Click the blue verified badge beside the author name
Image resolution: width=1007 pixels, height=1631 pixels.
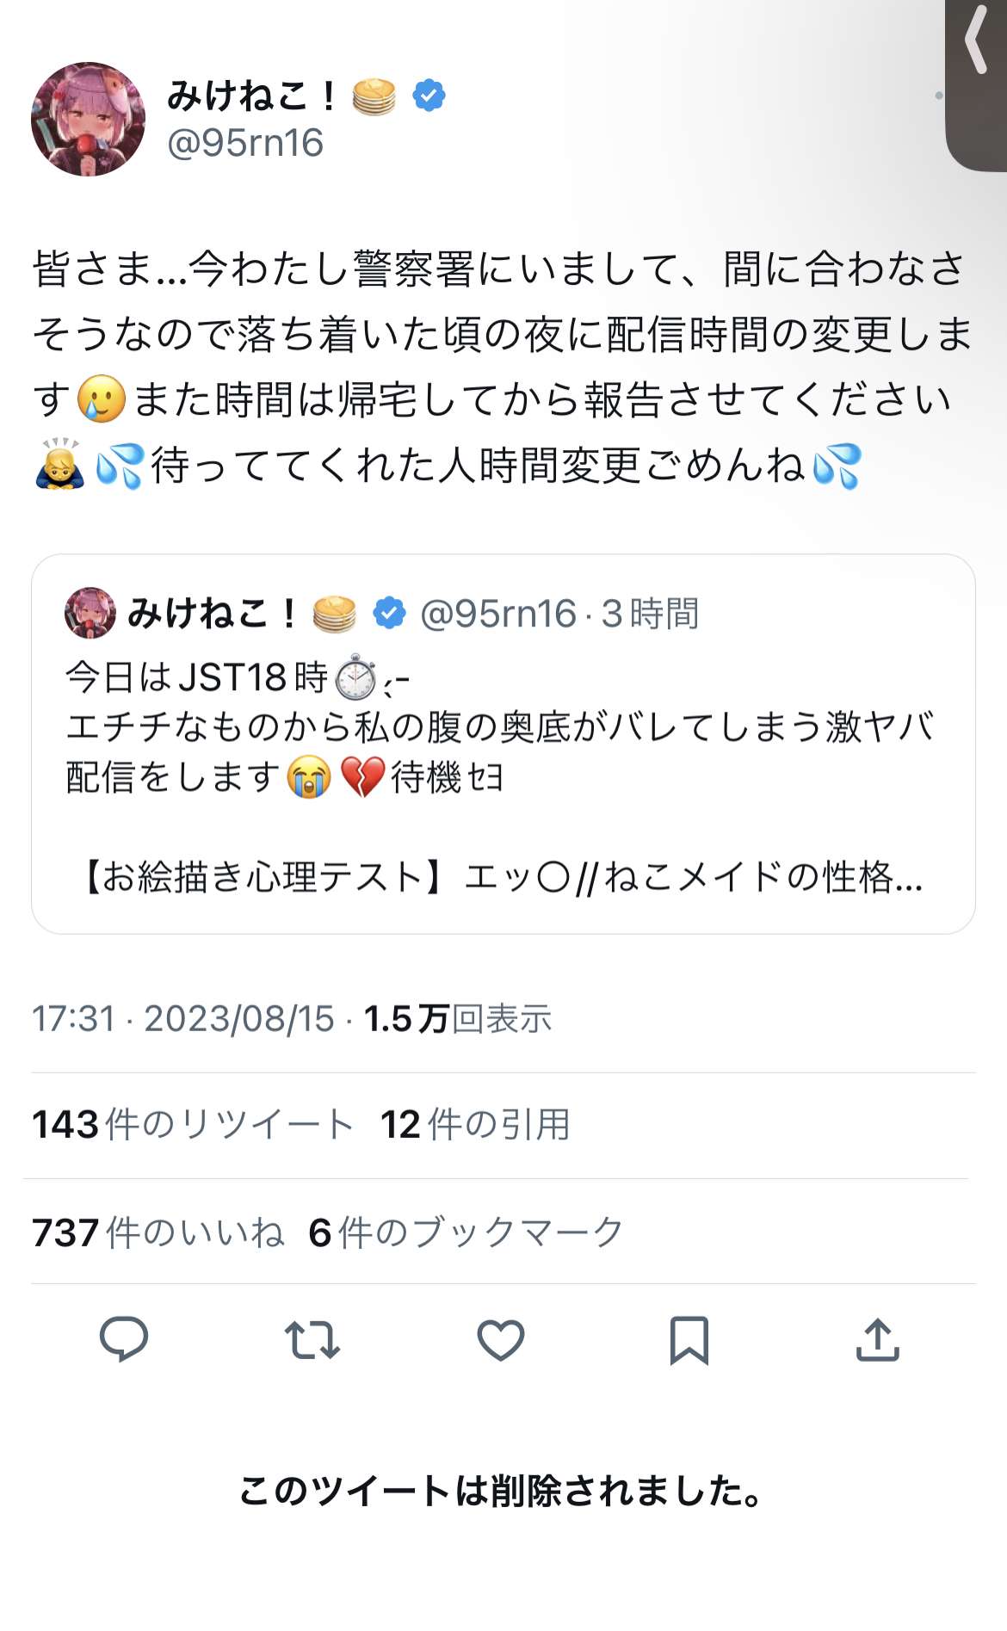(x=429, y=96)
